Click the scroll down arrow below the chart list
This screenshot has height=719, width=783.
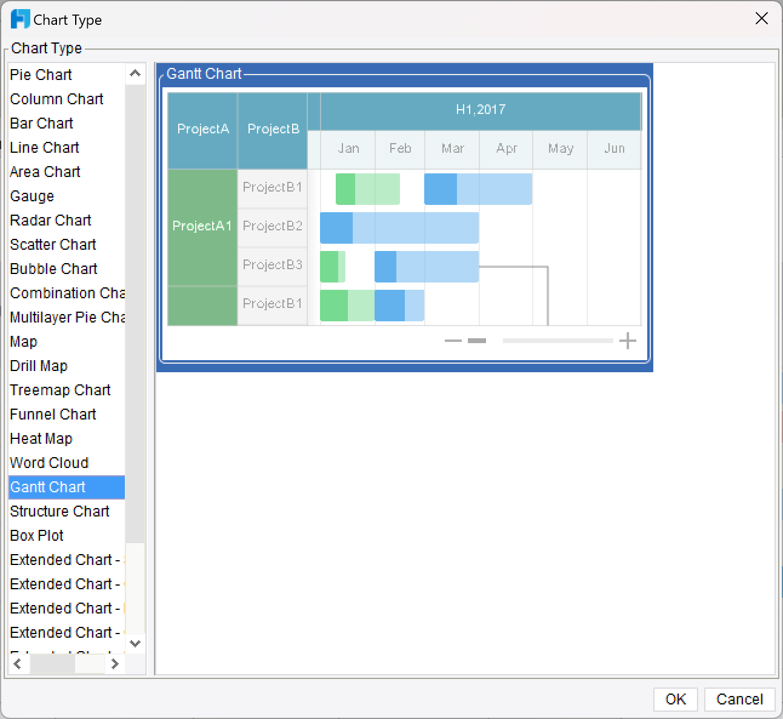(135, 644)
